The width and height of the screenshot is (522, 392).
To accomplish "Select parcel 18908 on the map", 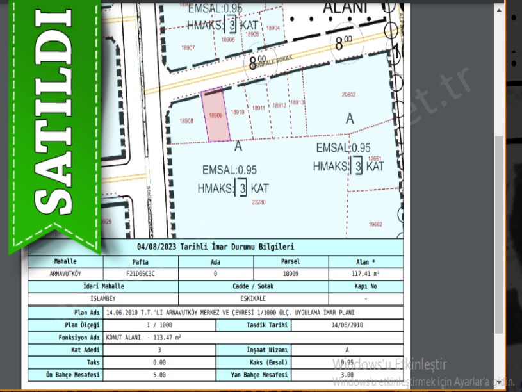I will click(186, 121).
